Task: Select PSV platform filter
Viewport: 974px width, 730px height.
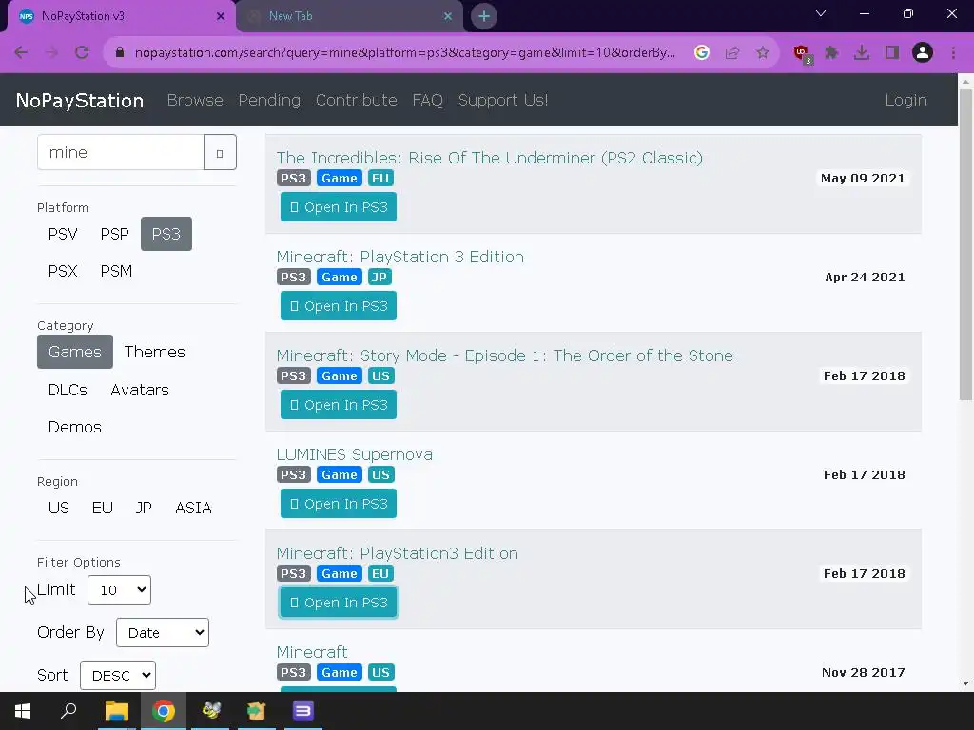Action: point(63,234)
